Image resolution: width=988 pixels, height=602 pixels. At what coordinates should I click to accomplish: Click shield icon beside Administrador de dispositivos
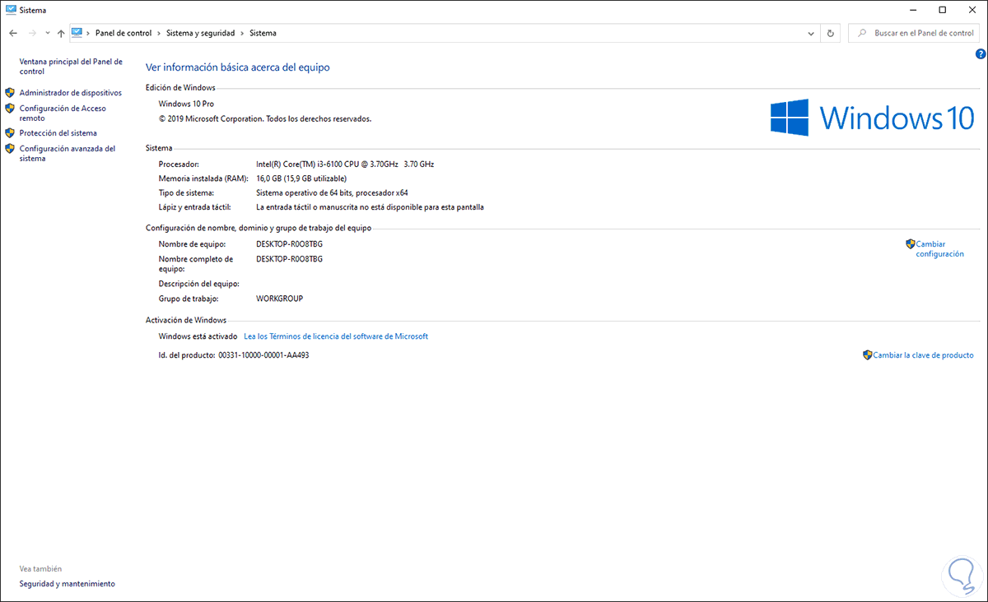[x=10, y=93]
